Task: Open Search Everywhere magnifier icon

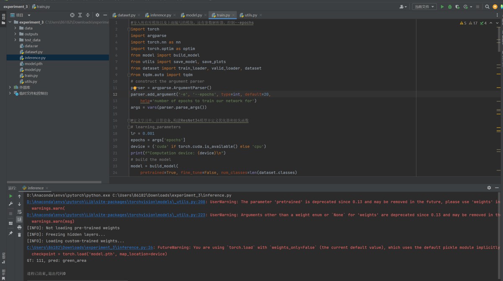Action: click(487, 7)
